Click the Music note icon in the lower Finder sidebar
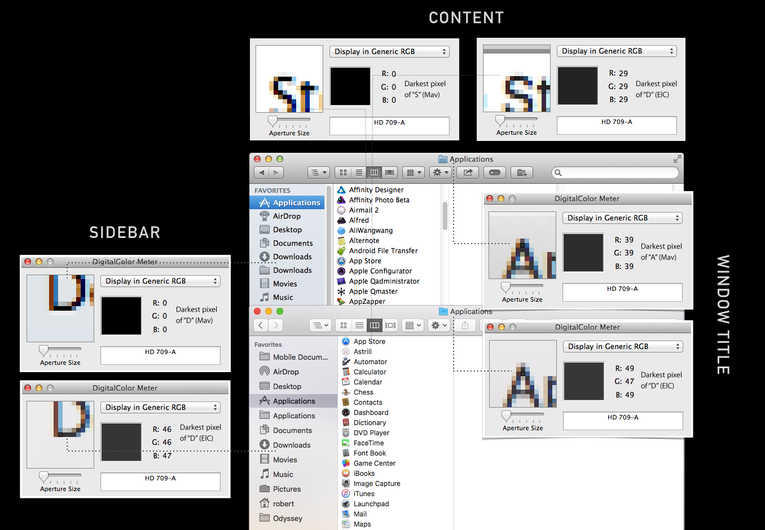765x530 pixels. pos(265,474)
